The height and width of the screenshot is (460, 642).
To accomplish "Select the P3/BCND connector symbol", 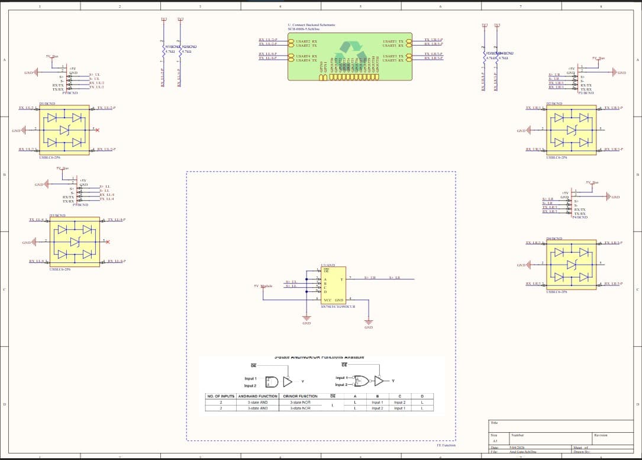I will [x=76, y=191].
